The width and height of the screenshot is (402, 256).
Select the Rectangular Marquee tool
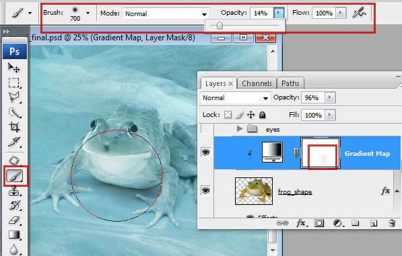[14, 83]
